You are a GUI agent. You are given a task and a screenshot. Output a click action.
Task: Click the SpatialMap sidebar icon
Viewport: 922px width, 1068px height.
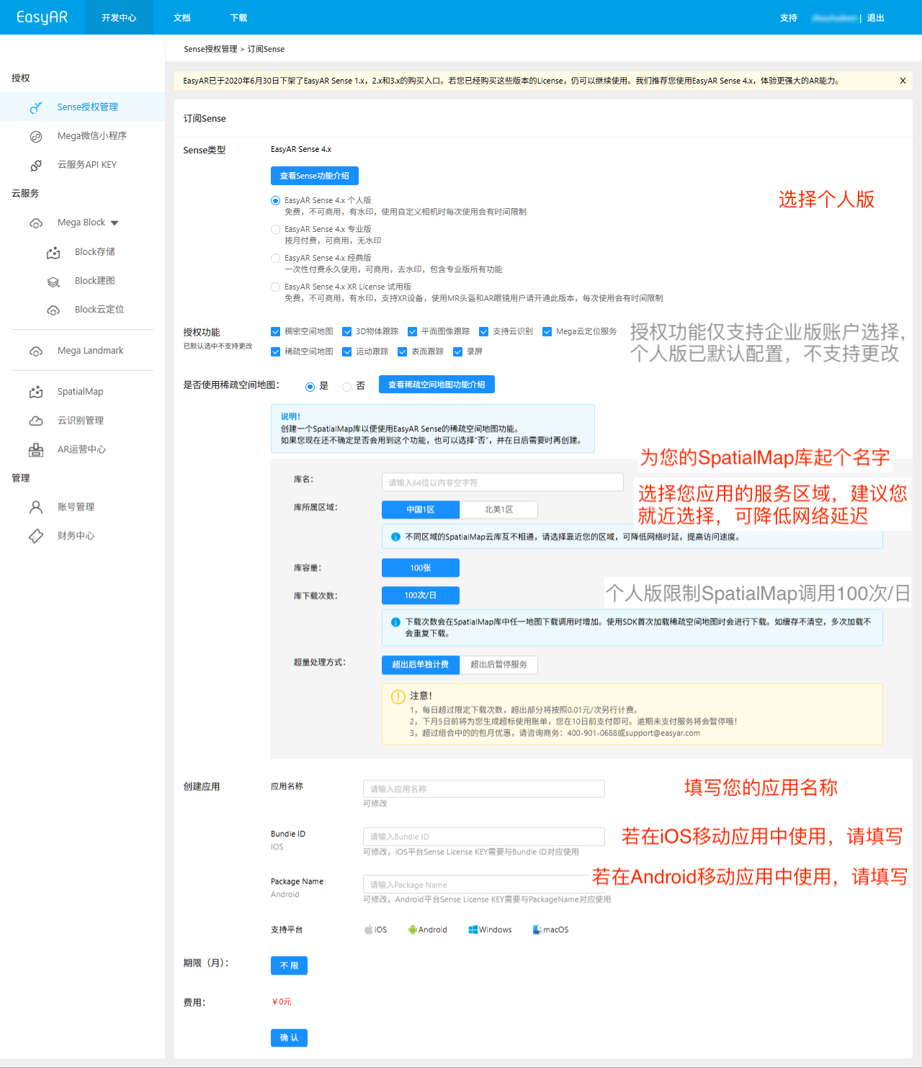click(36, 392)
